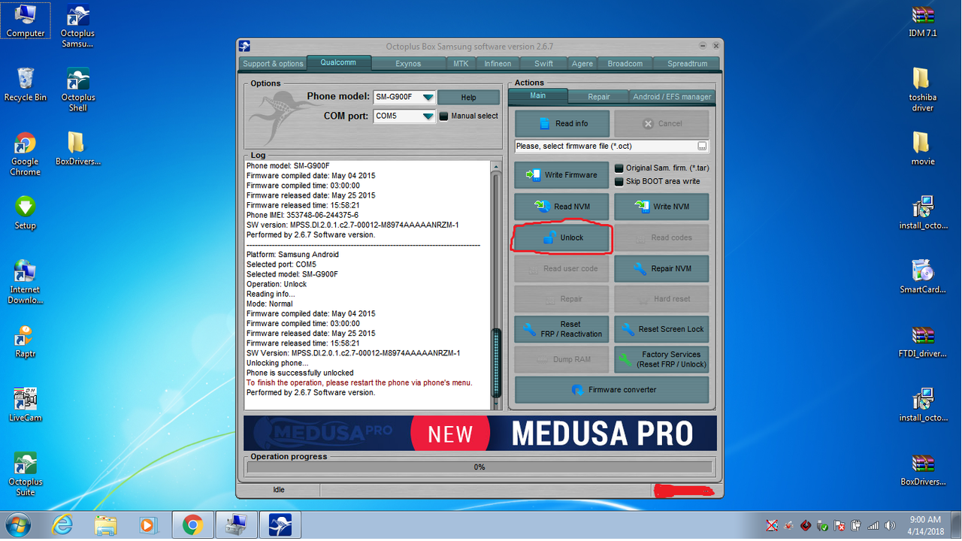This screenshot has width=962, height=541.
Task: Switch to the Exynos tab
Action: pyautogui.click(x=408, y=64)
